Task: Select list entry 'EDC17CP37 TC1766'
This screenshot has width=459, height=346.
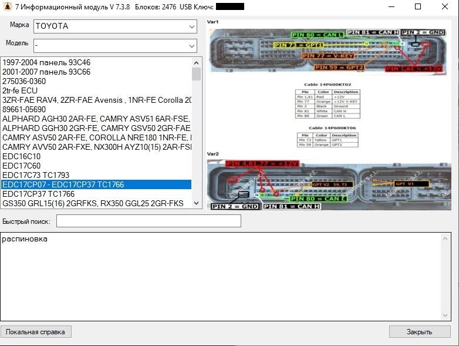Action: pyautogui.click(x=96, y=194)
